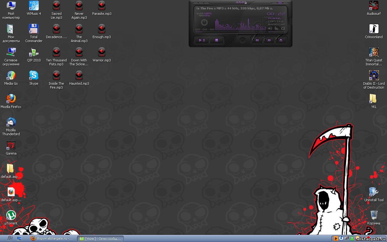Screen dimensions: 387x242
Task: Toggle the AIMP power button icon
Action: pyautogui.click(x=204, y=22)
